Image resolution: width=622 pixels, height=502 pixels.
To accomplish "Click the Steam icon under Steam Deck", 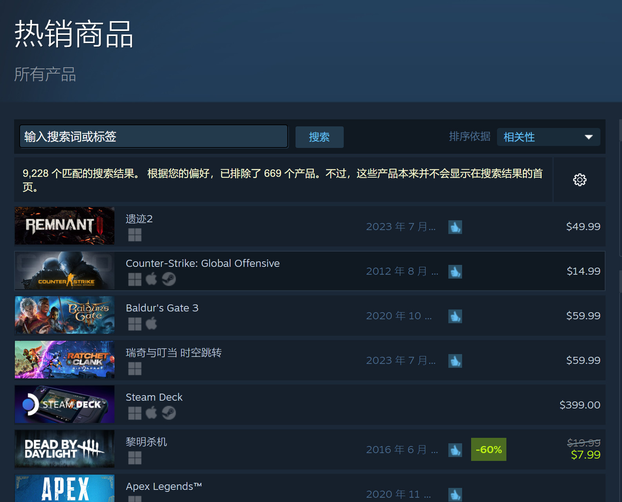I will 169,413.
